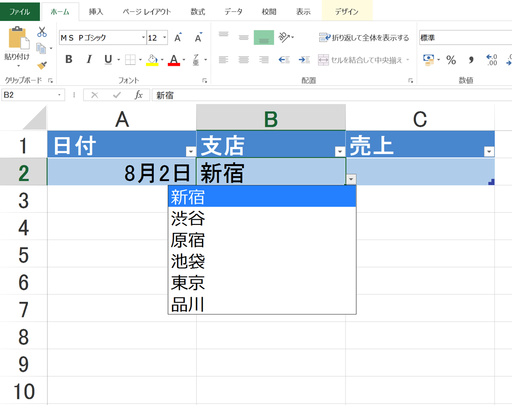Align text to the right
512x405 pixels.
[264, 60]
